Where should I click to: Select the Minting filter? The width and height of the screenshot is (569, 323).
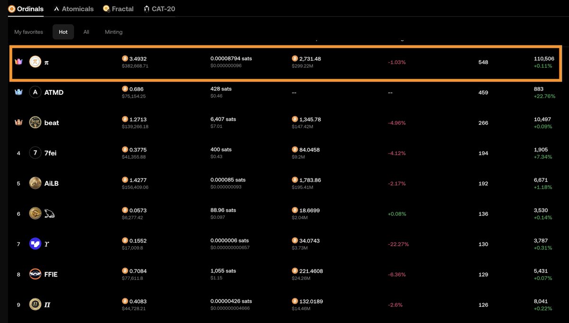[114, 32]
